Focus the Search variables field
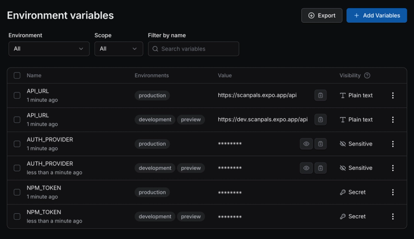Screen dimensions: 414x239 tap(194, 49)
